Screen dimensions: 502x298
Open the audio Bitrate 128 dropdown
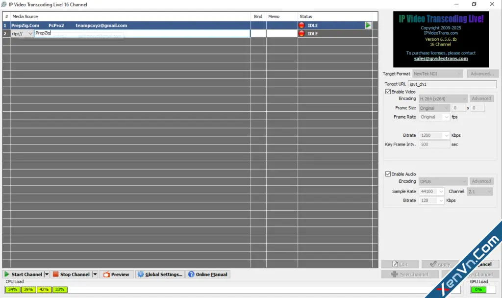(x=431, y=200)
